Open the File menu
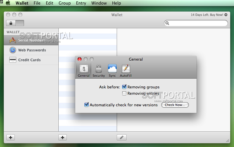The width and height of the screenshot is (234, 147). (37, 3)
